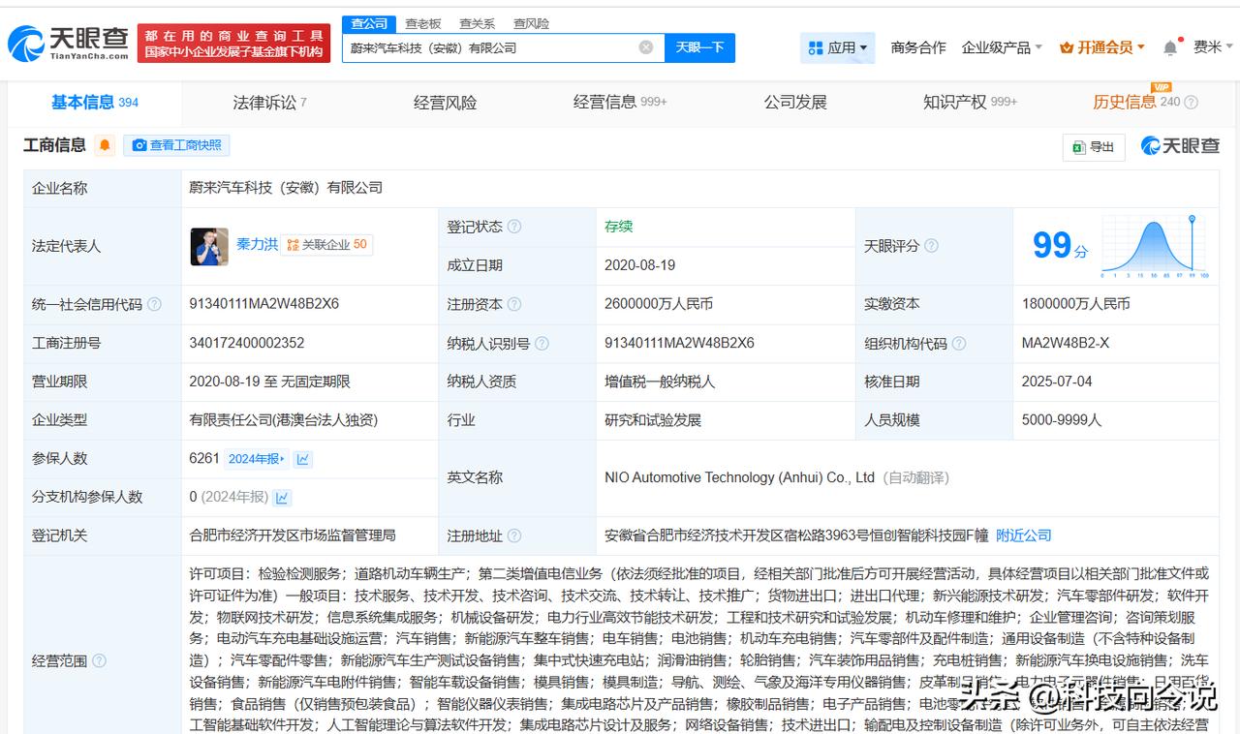Click 有限责任公司(港澳台法人独资) company type
Viewport: 1240px width, 734px height.
pos(283,420)
